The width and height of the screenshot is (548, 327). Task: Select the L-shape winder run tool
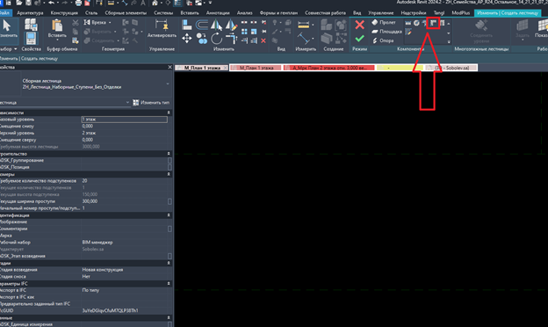433,23
